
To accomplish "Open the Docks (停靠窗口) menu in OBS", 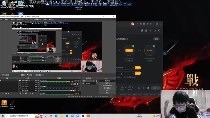I will (20, 19).
